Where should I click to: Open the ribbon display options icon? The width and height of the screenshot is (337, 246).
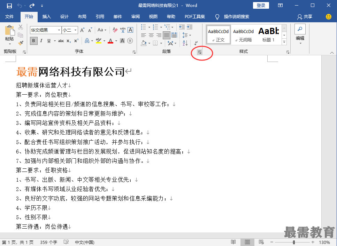point(280,5)
